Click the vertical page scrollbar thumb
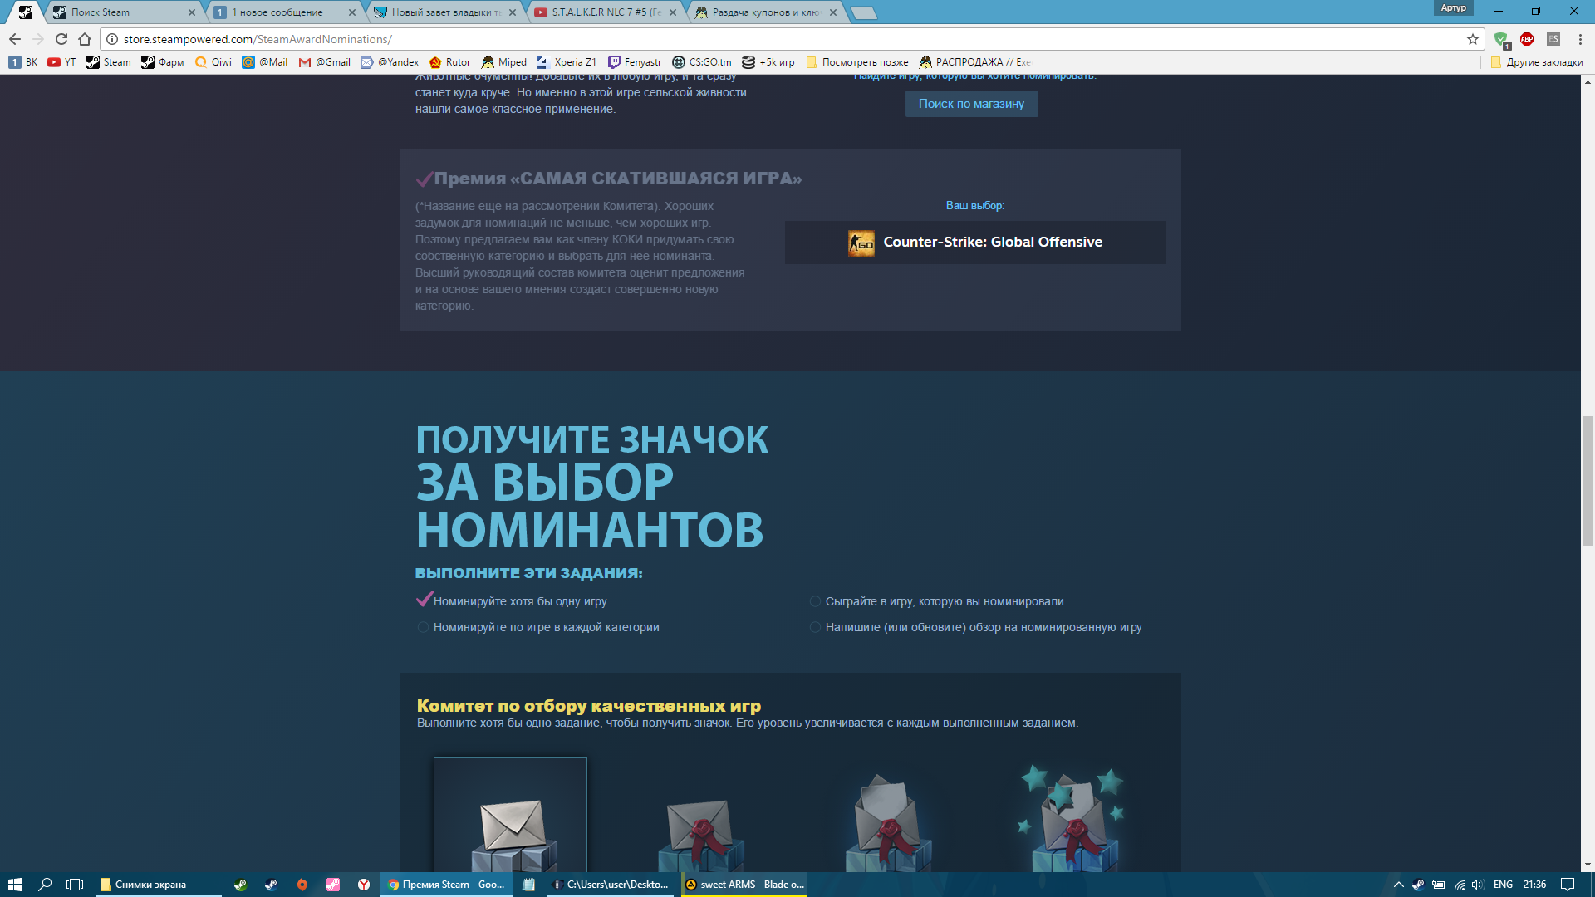Screen dimensions: 1595x897 click(1588, 481)
